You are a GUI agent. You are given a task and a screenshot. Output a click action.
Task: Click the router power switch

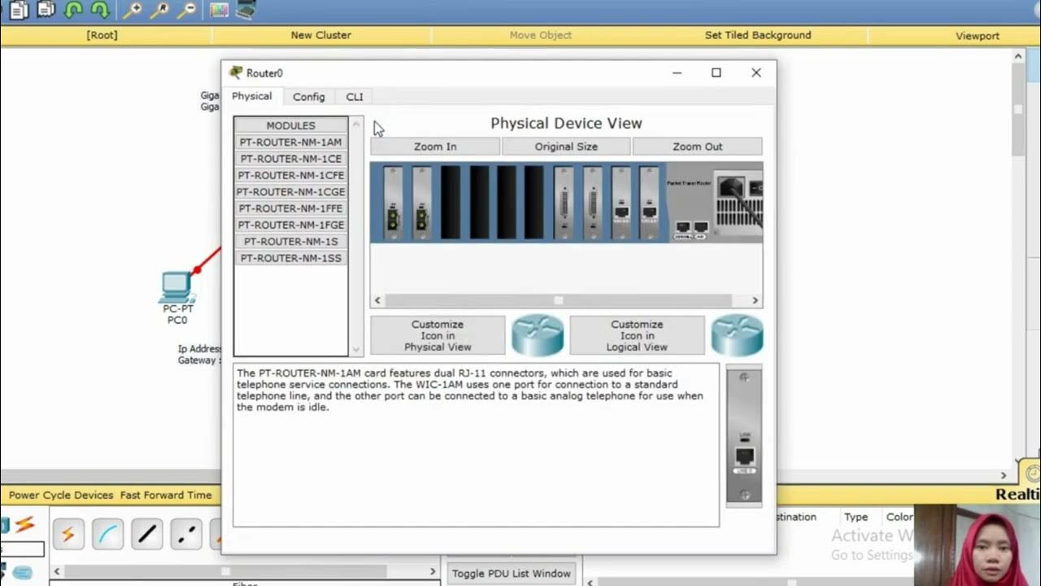pos(756,188)
